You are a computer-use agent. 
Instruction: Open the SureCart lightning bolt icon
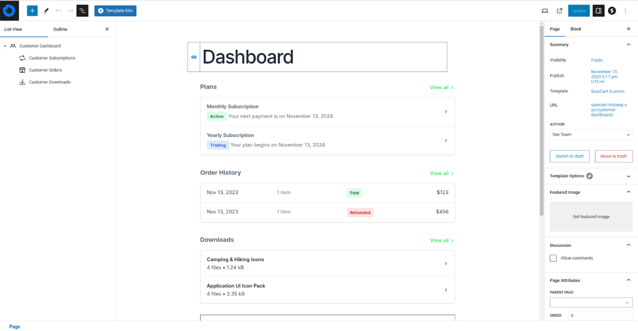pyautogui.click(x=612, y=11)
